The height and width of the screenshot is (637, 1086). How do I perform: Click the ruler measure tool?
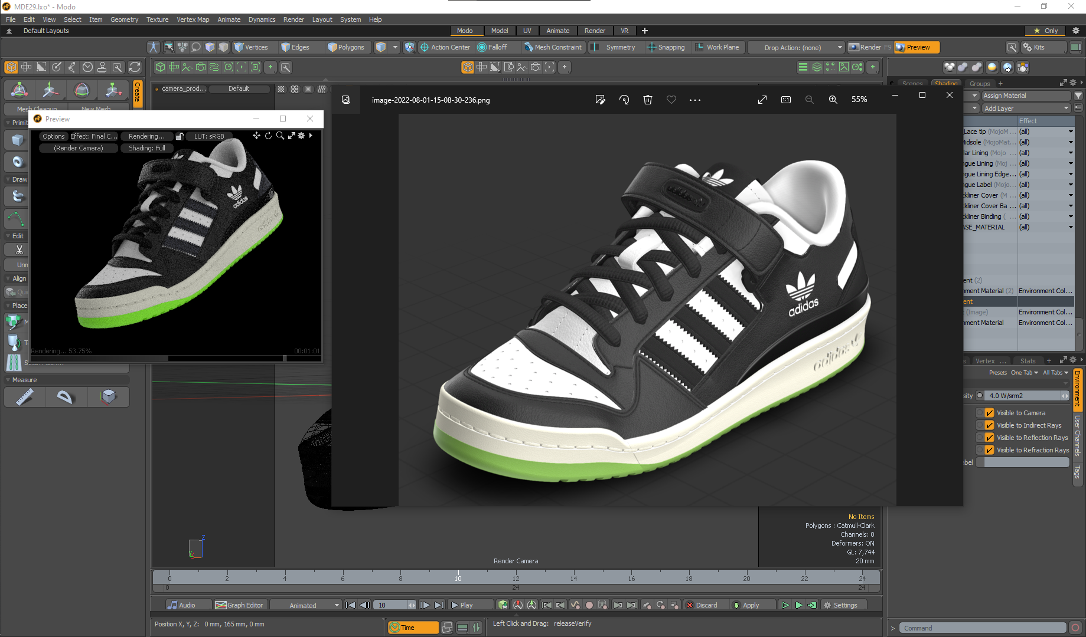pos(24,398)
